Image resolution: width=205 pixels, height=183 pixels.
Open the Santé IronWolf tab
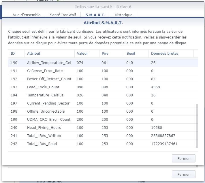(63, 15)
